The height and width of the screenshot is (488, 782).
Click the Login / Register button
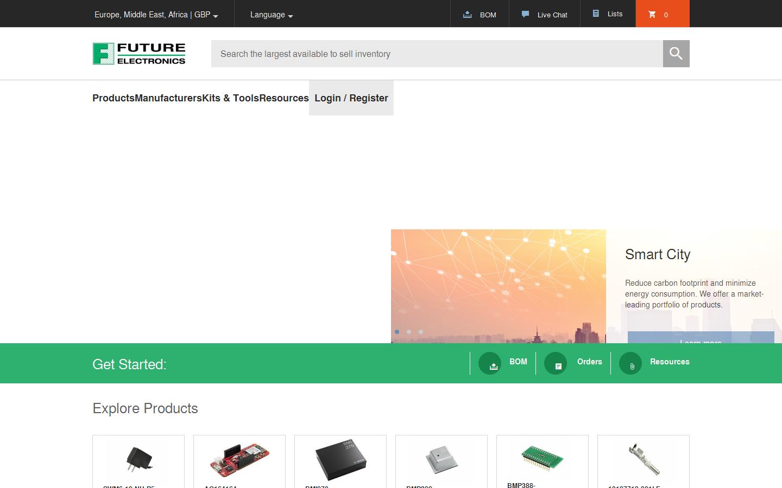351,98
